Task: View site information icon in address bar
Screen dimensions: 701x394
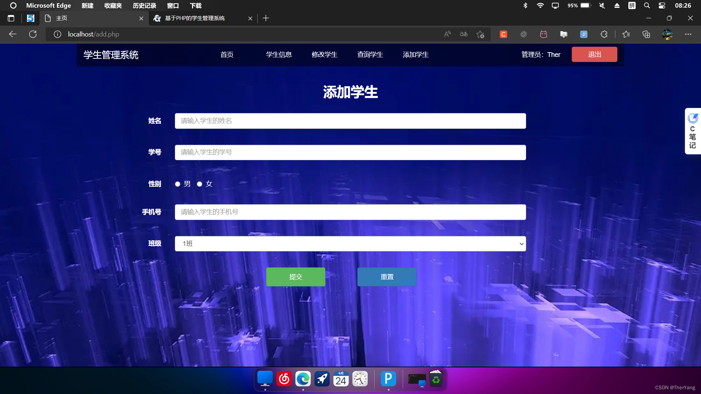Action: pyautogui.click(x=57, y=34)
